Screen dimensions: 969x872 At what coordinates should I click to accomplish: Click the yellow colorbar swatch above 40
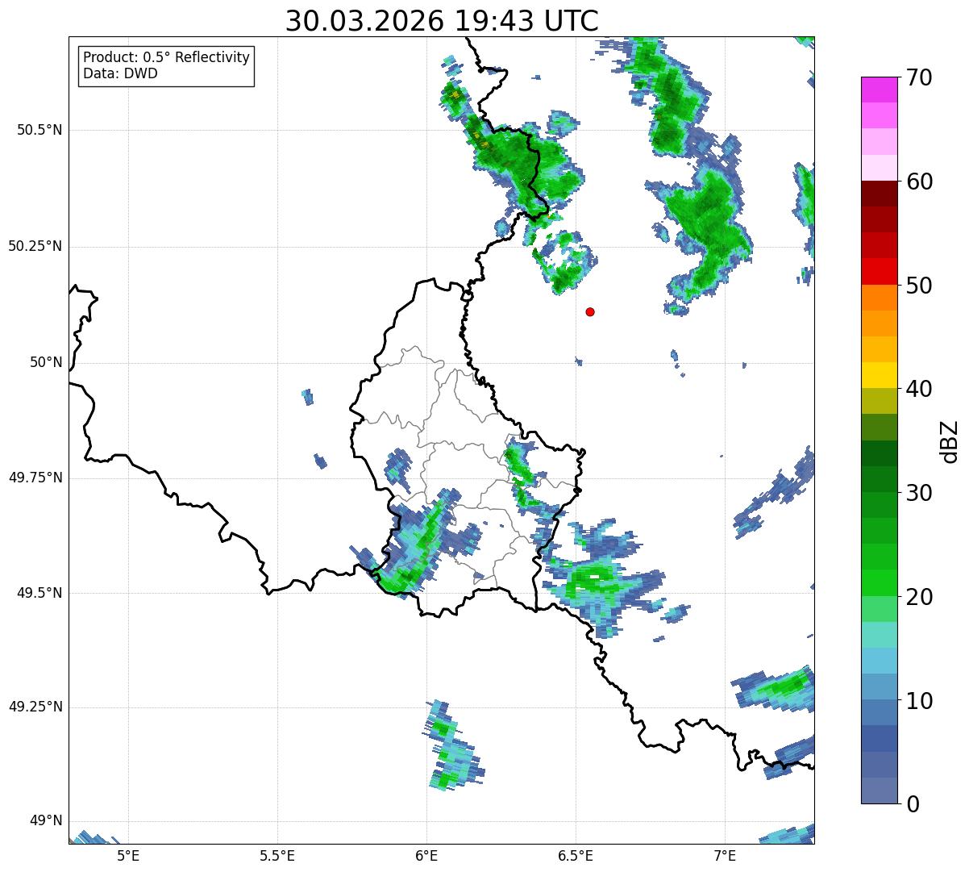pos(879,376)
